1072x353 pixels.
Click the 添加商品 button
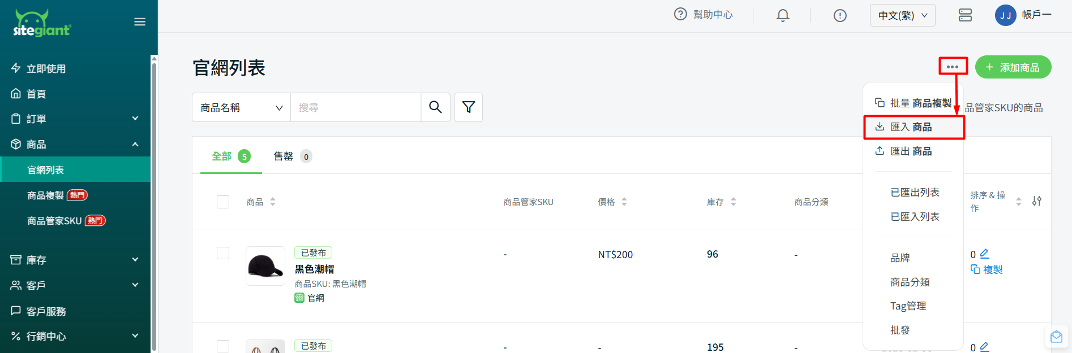1013,67
